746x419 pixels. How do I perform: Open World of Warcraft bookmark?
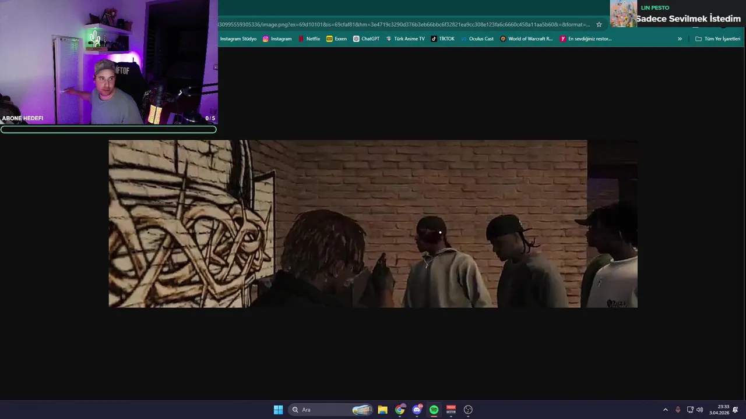[x=526, y=39]
